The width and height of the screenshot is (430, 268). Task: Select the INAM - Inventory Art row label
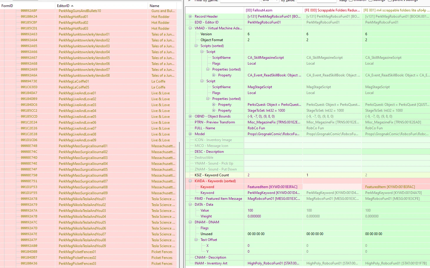pos(211,263)
